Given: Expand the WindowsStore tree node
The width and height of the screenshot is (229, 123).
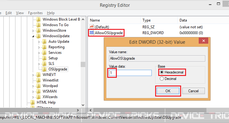Looking at the screenshot, I should pos(33,31).
